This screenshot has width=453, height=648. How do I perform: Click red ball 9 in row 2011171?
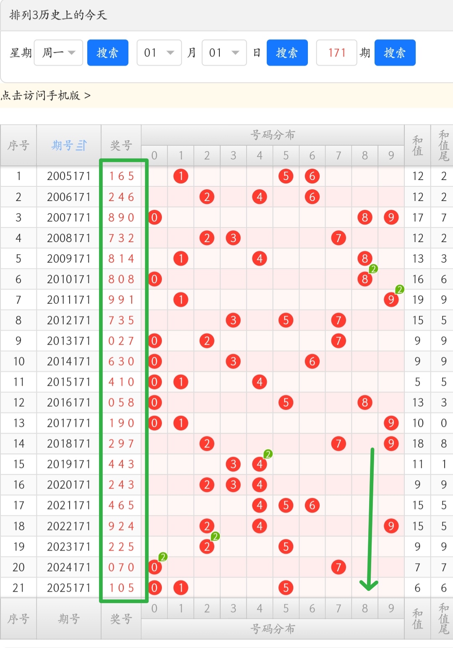coord(391,300)
